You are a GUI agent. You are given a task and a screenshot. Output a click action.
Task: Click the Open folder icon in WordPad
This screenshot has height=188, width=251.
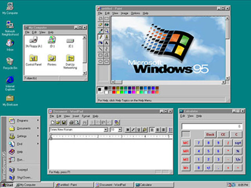tap(58, 123)
